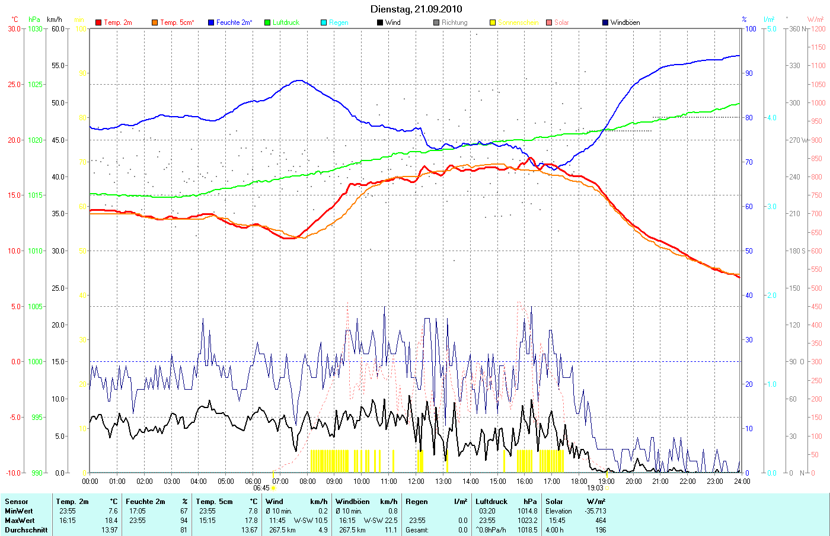Click the maximum humidity value 94

(184, 521)
